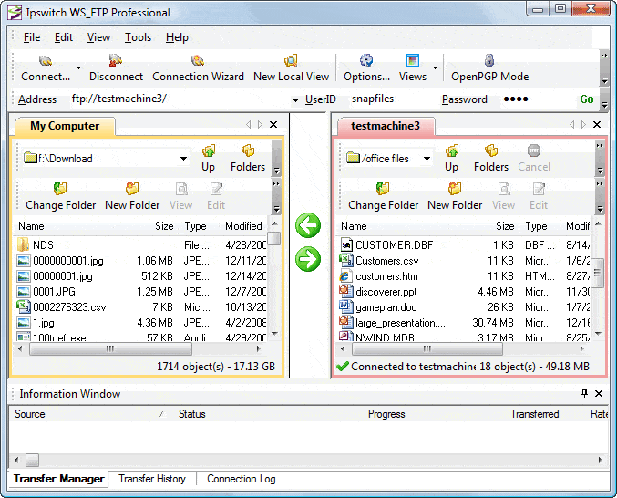Go Up one folder in testmachine3 pane
617x498 pixels.
click(x=451, y=159)
